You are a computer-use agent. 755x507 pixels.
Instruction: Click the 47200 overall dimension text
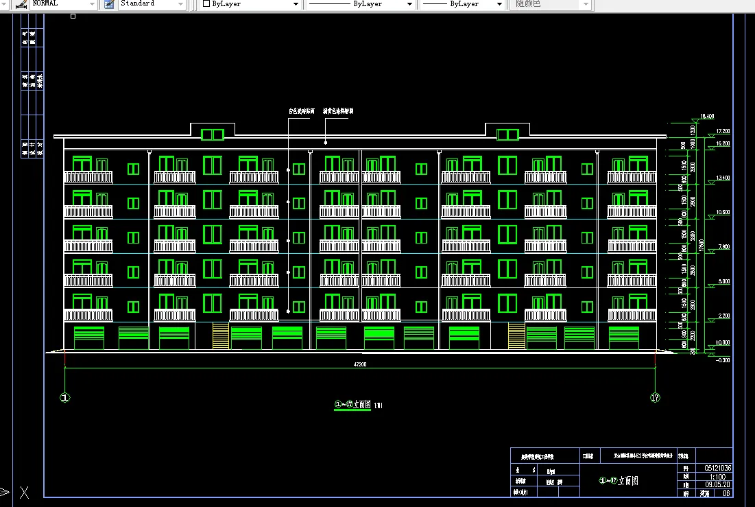click(x=360, y=364)
